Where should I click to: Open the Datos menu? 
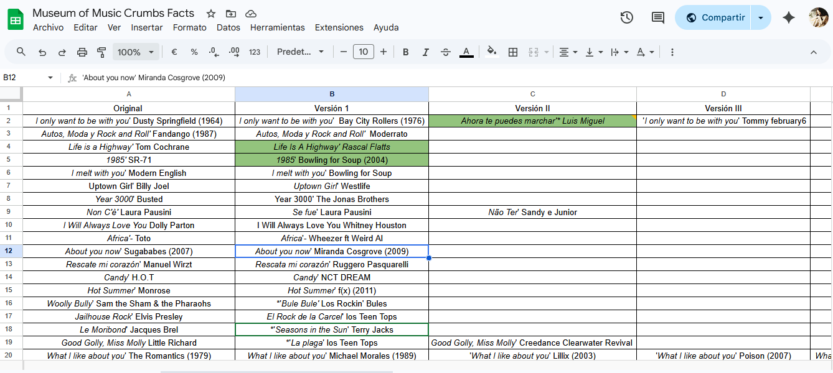coord(228,27)
